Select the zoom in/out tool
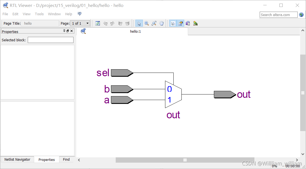Image resolution: width=306 pixels, height=169 pixels. 146,23
